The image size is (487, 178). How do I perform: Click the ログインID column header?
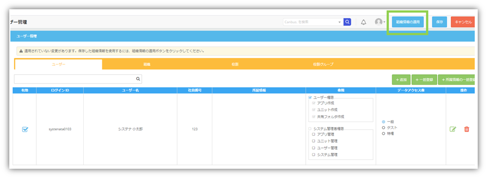coord(60,90)
